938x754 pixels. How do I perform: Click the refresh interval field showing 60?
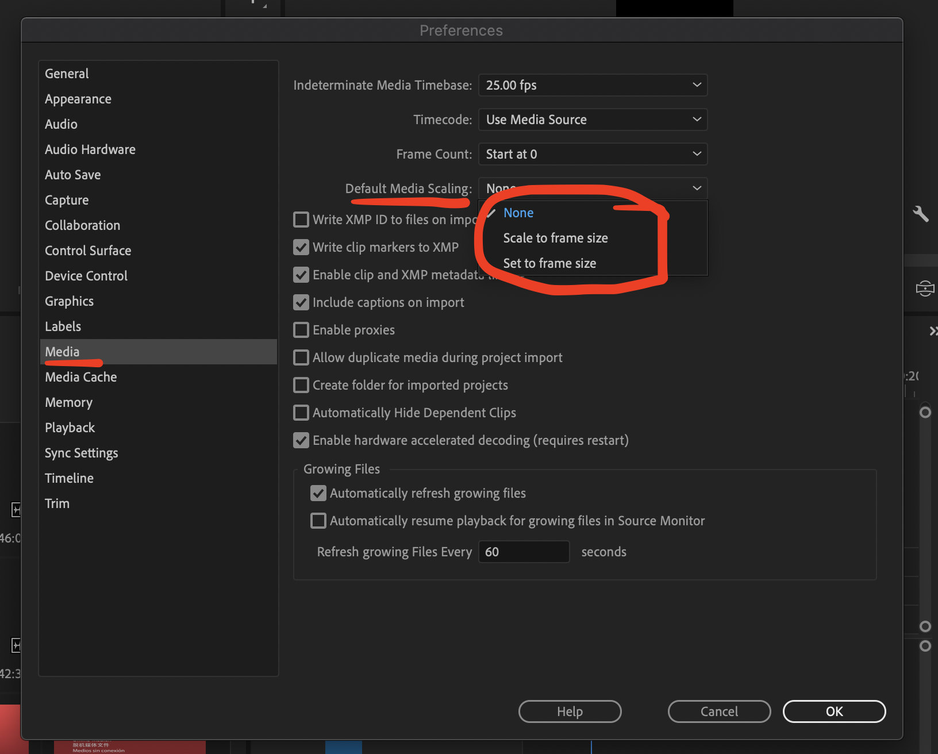click(x=524, y=552)
